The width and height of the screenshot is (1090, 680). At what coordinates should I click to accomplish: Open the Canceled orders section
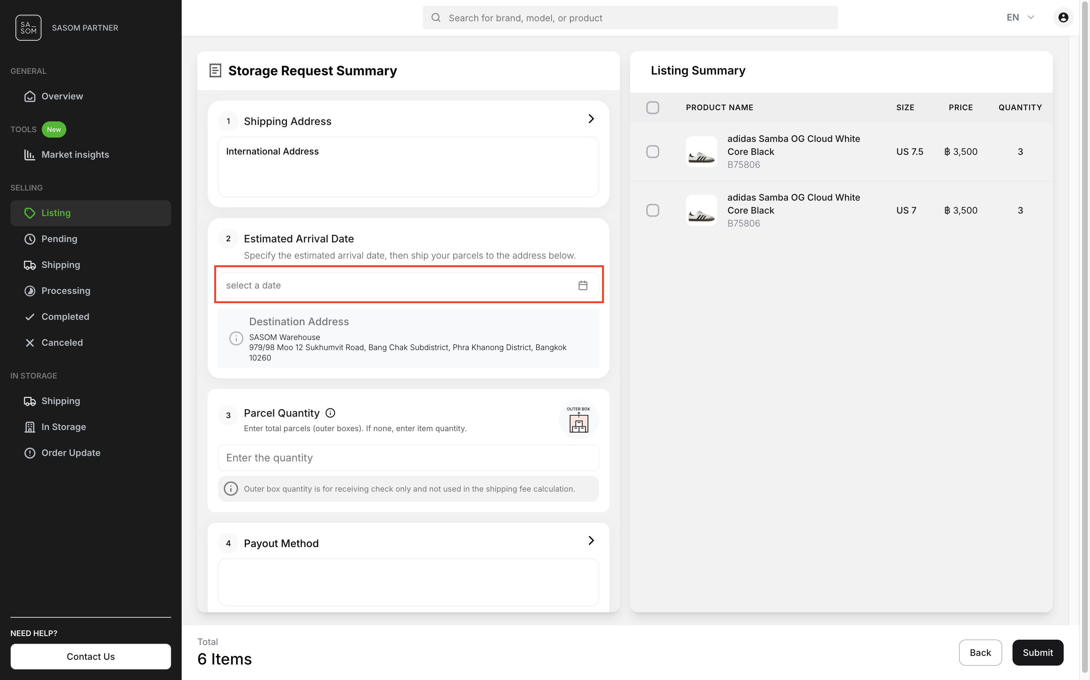point(62,342)
